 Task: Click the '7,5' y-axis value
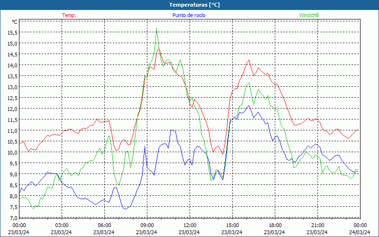14,207
